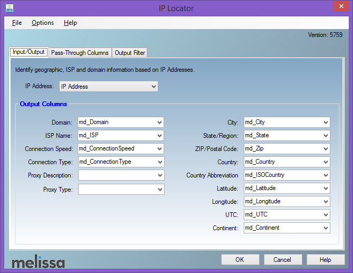This screenshot has width=353, height=273.
Task: Expand the empty Proxy Description dropdown
Action: [x=159, y=175]
